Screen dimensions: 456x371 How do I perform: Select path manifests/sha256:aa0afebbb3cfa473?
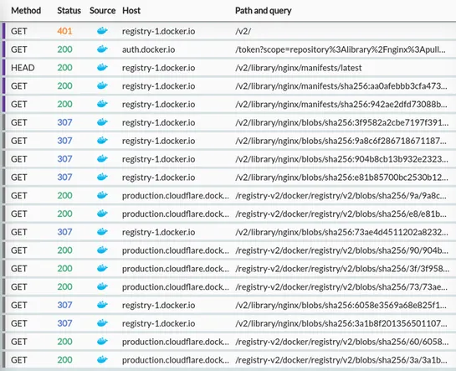point(341,85)
